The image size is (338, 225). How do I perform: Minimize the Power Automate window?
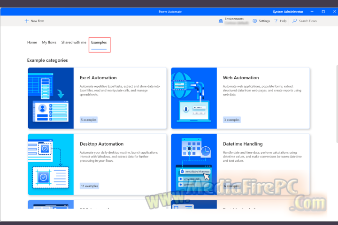(x=312, y=12)
